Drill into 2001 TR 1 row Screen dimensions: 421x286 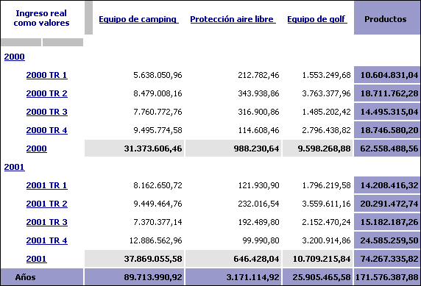pos(46,185)
